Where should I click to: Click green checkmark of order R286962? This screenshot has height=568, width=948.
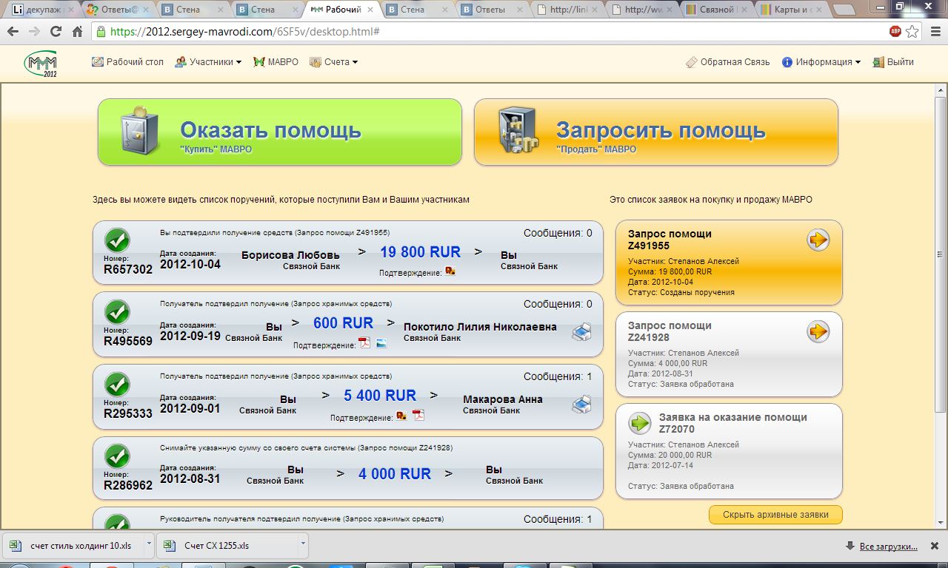click(x=117, y=456)
